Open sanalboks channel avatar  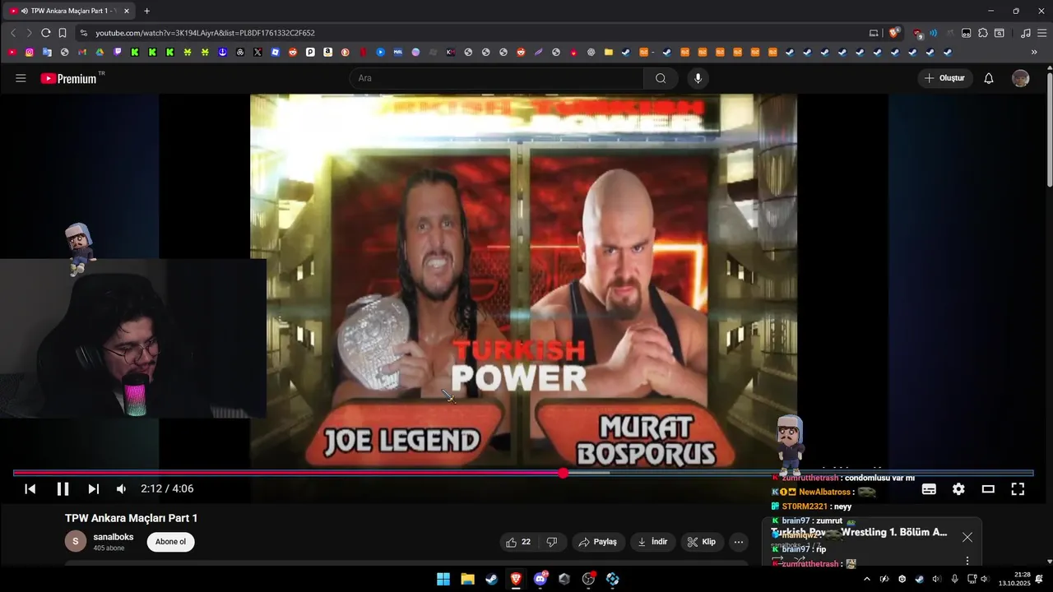tap(76, 541)
